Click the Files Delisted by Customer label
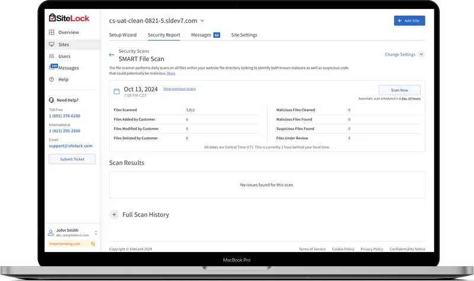This screenshot has width=474, height=281. pyautogui.click(x=136, y=138)
